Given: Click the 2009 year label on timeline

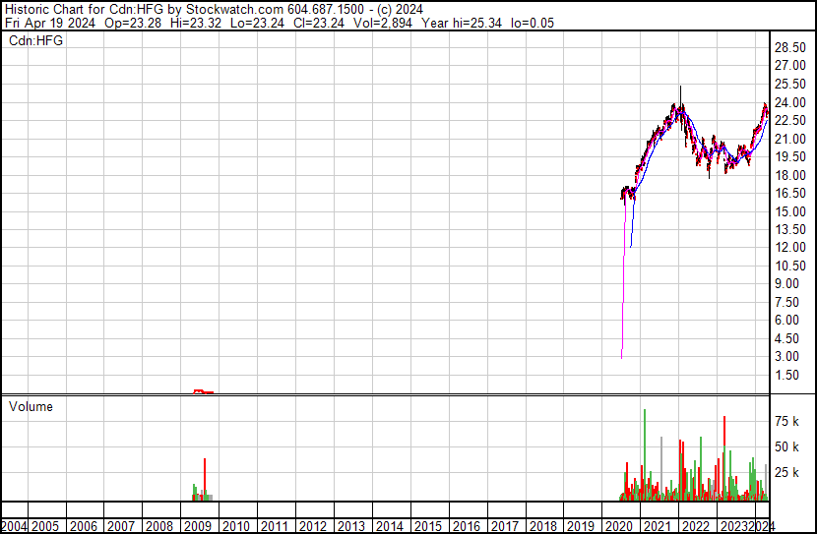Looking at the screenshot, I should [x=198, y=526].
